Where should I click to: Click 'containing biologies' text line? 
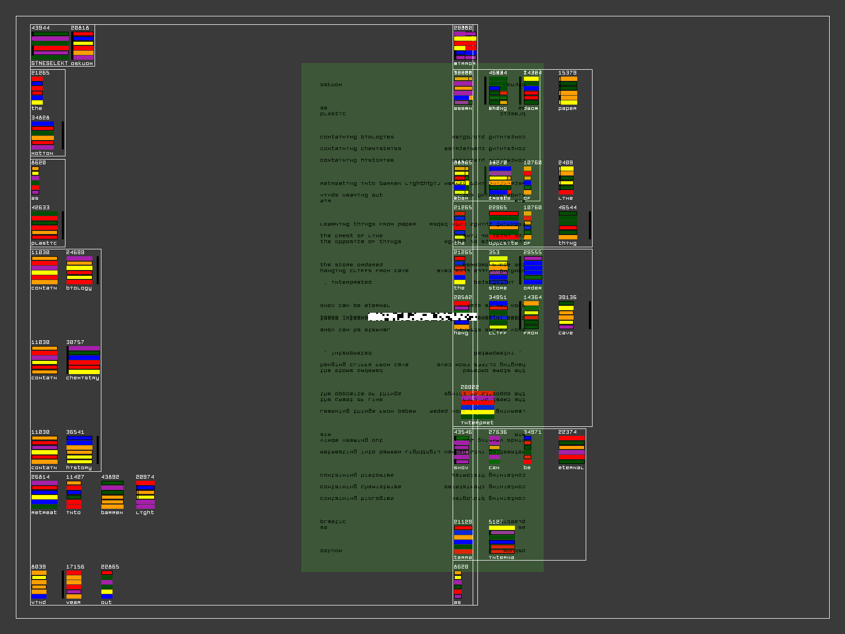tap(356, 137)
